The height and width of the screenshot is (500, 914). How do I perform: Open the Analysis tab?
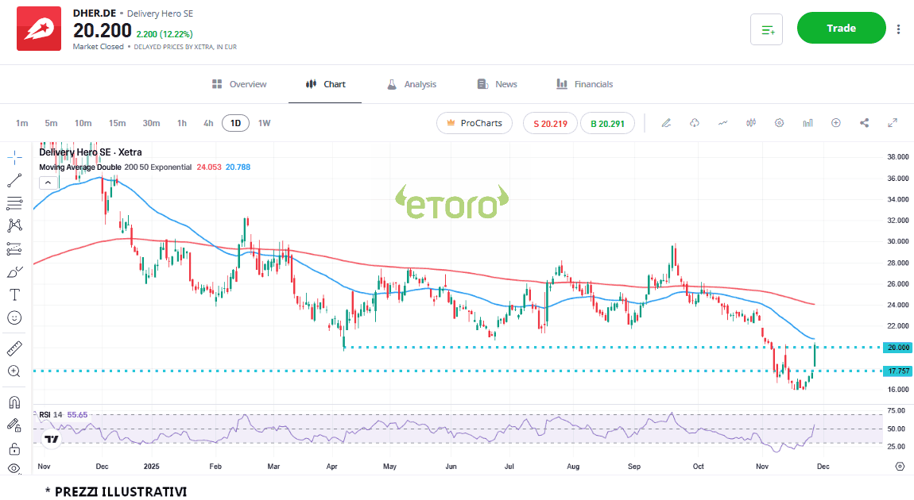(x=411, y=84)
